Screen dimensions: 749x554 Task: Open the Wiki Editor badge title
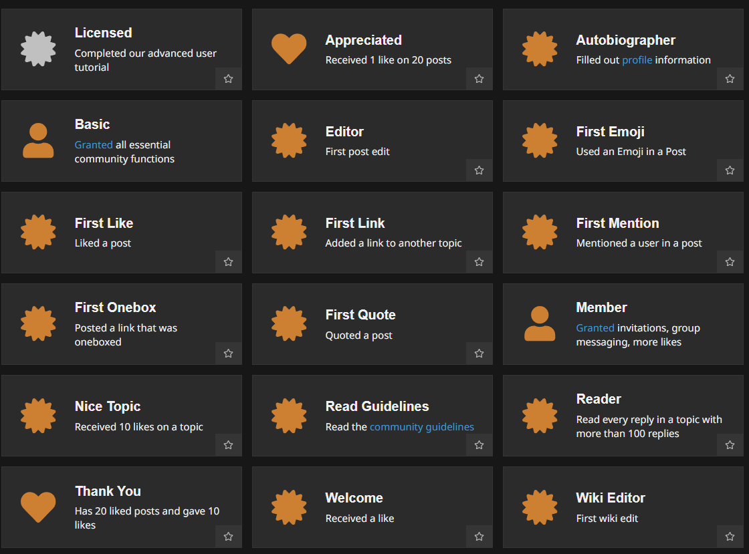(611, 498)
